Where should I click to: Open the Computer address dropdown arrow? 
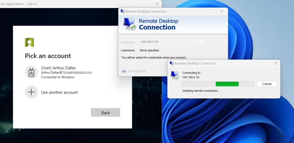(x=202, y=42)
